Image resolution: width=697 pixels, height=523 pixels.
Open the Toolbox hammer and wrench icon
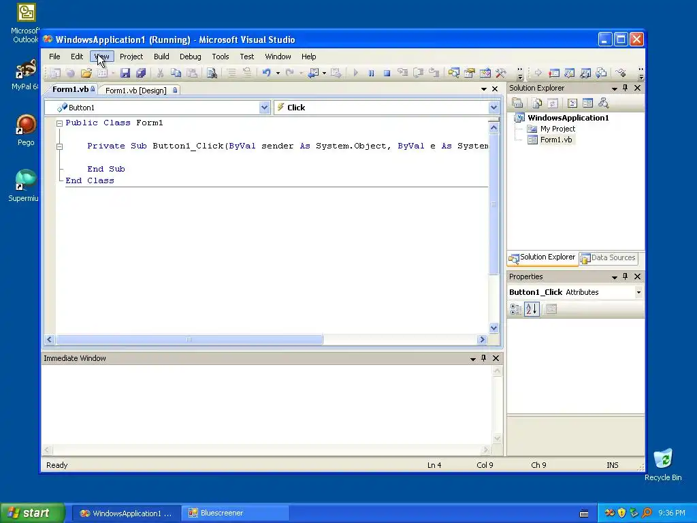[500, 72]
